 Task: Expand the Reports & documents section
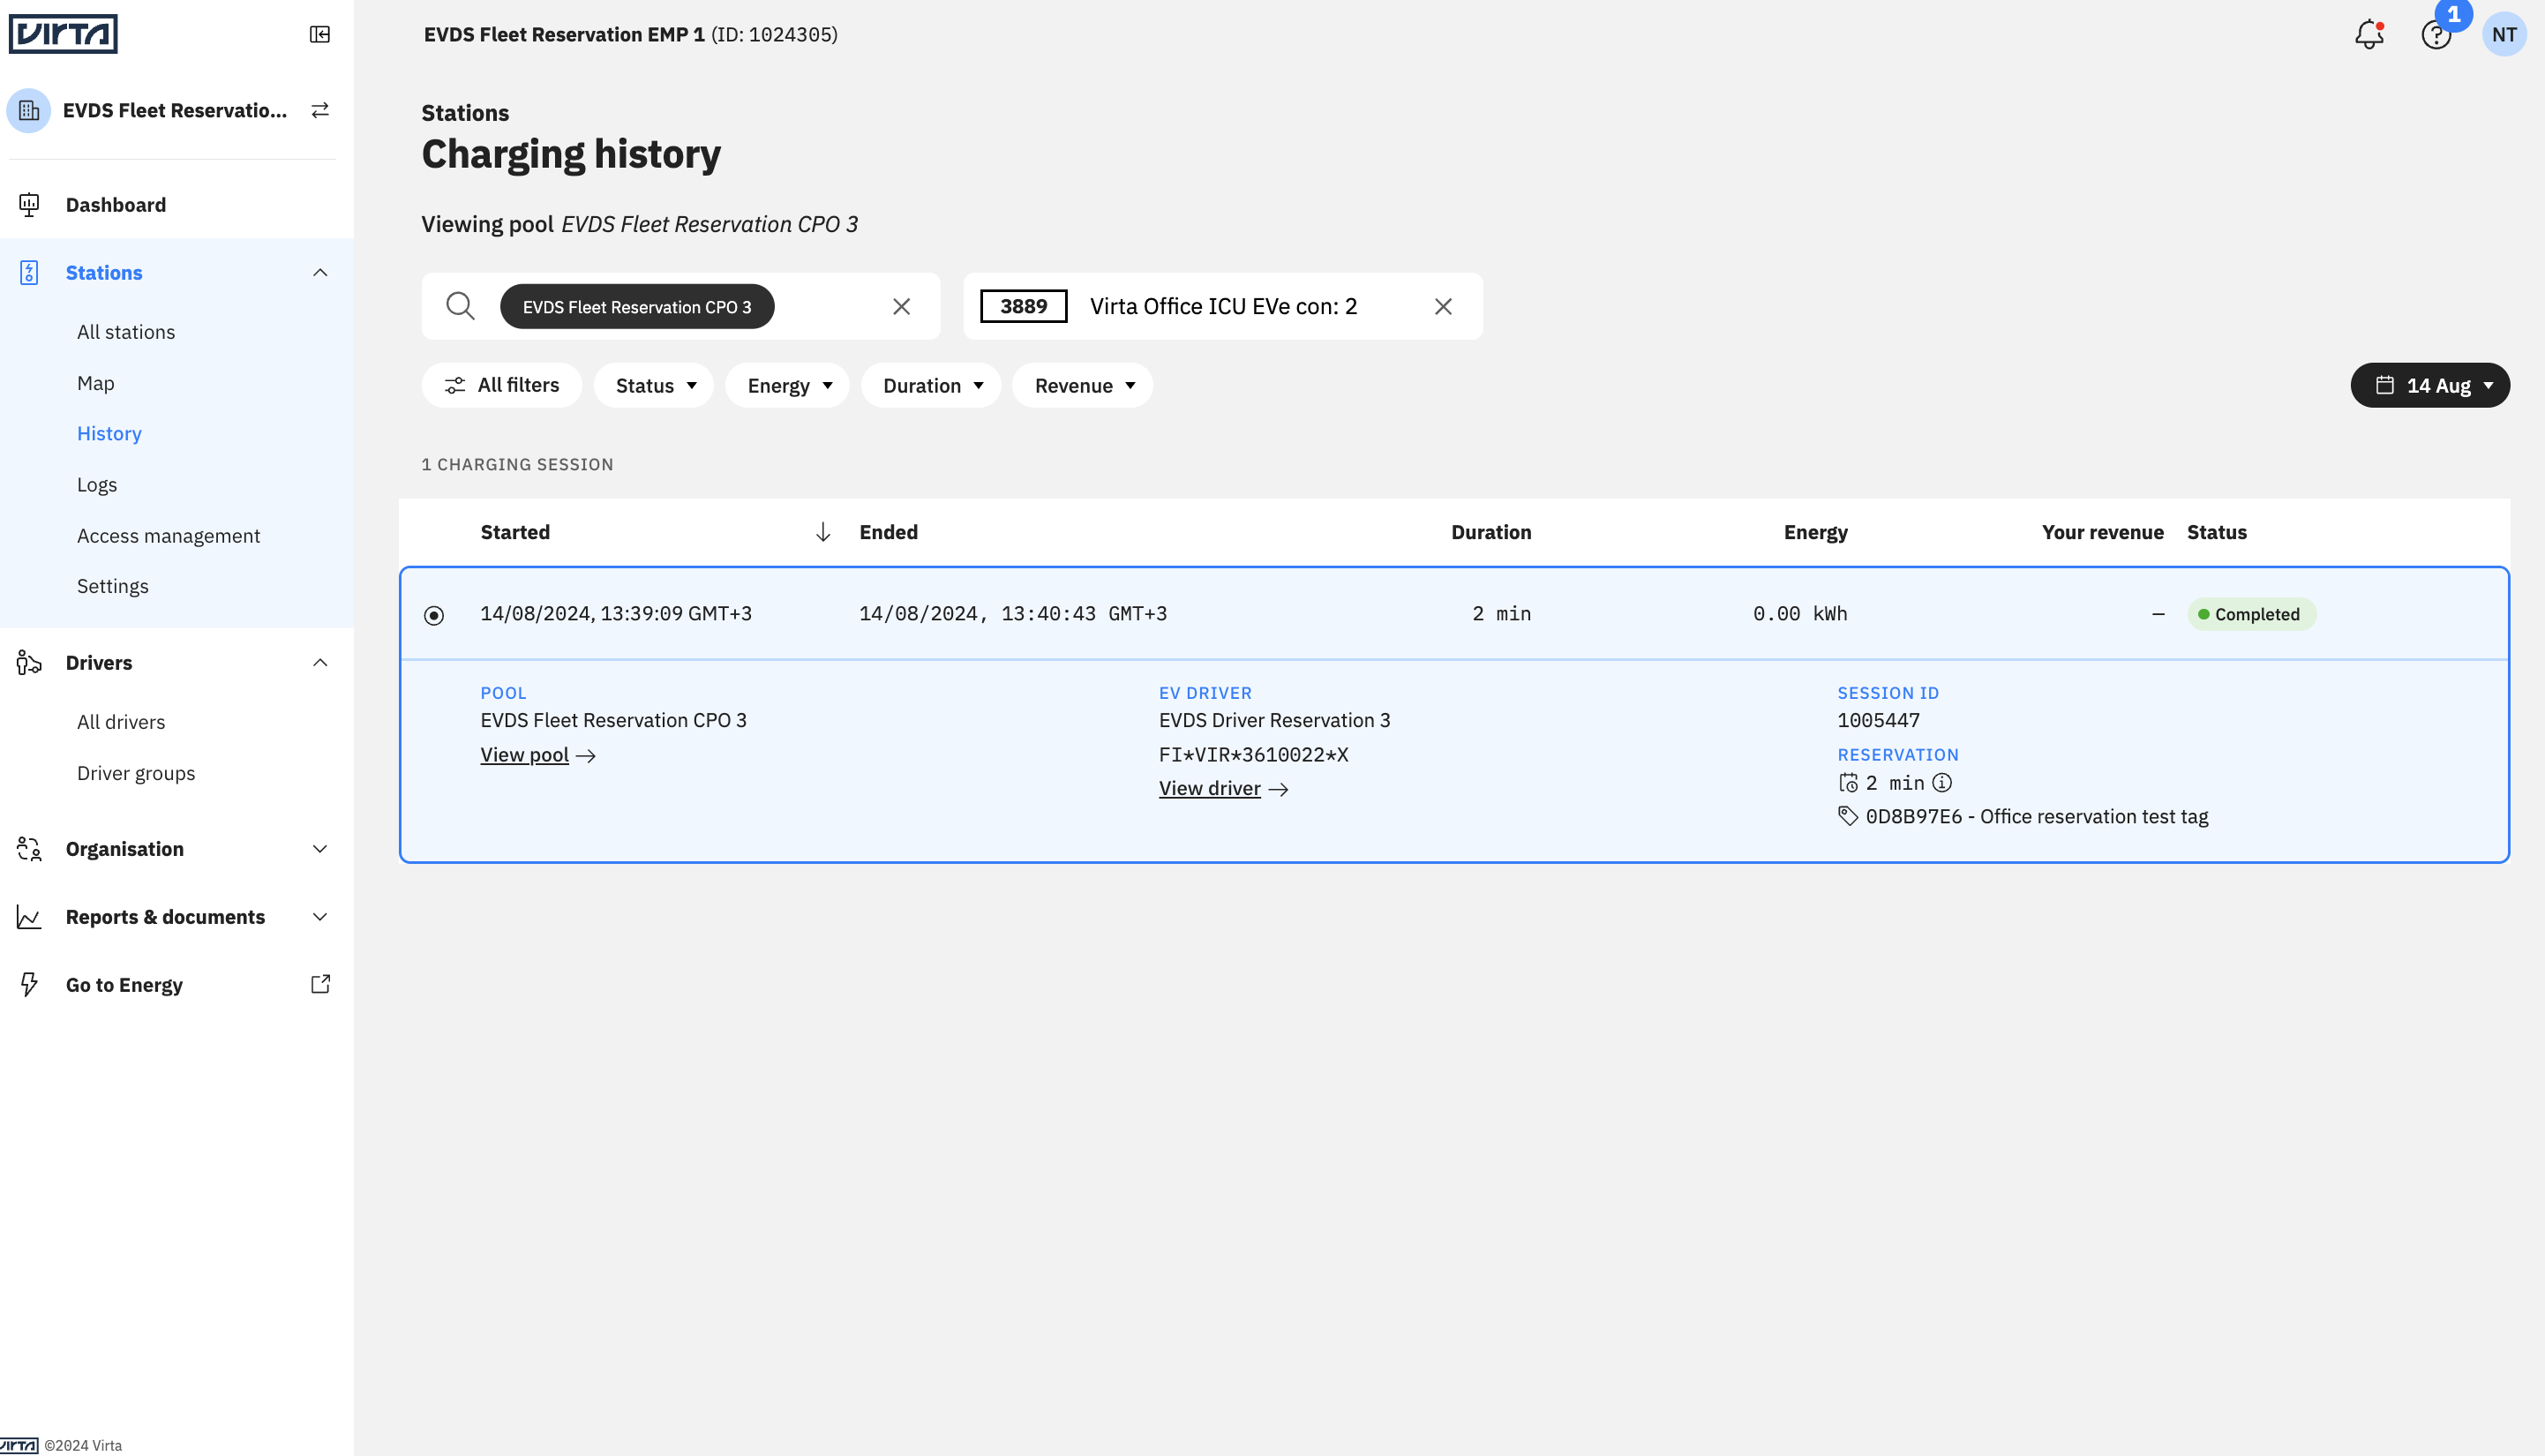point(320,917)
